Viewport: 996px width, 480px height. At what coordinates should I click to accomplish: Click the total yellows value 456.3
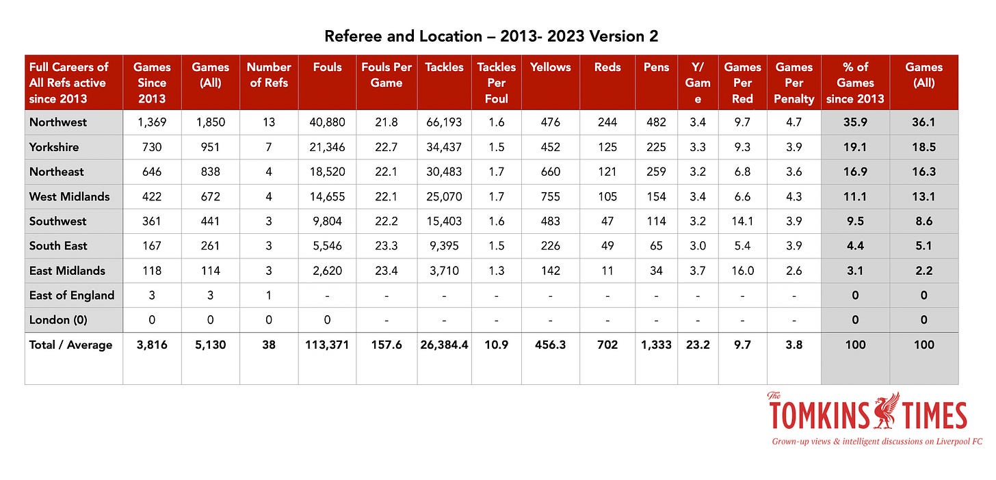[550, 345]
